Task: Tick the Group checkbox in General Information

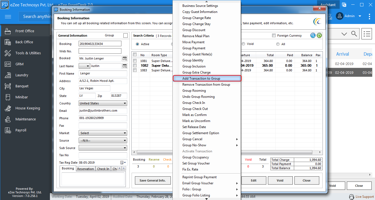Action: coord(126,36)
